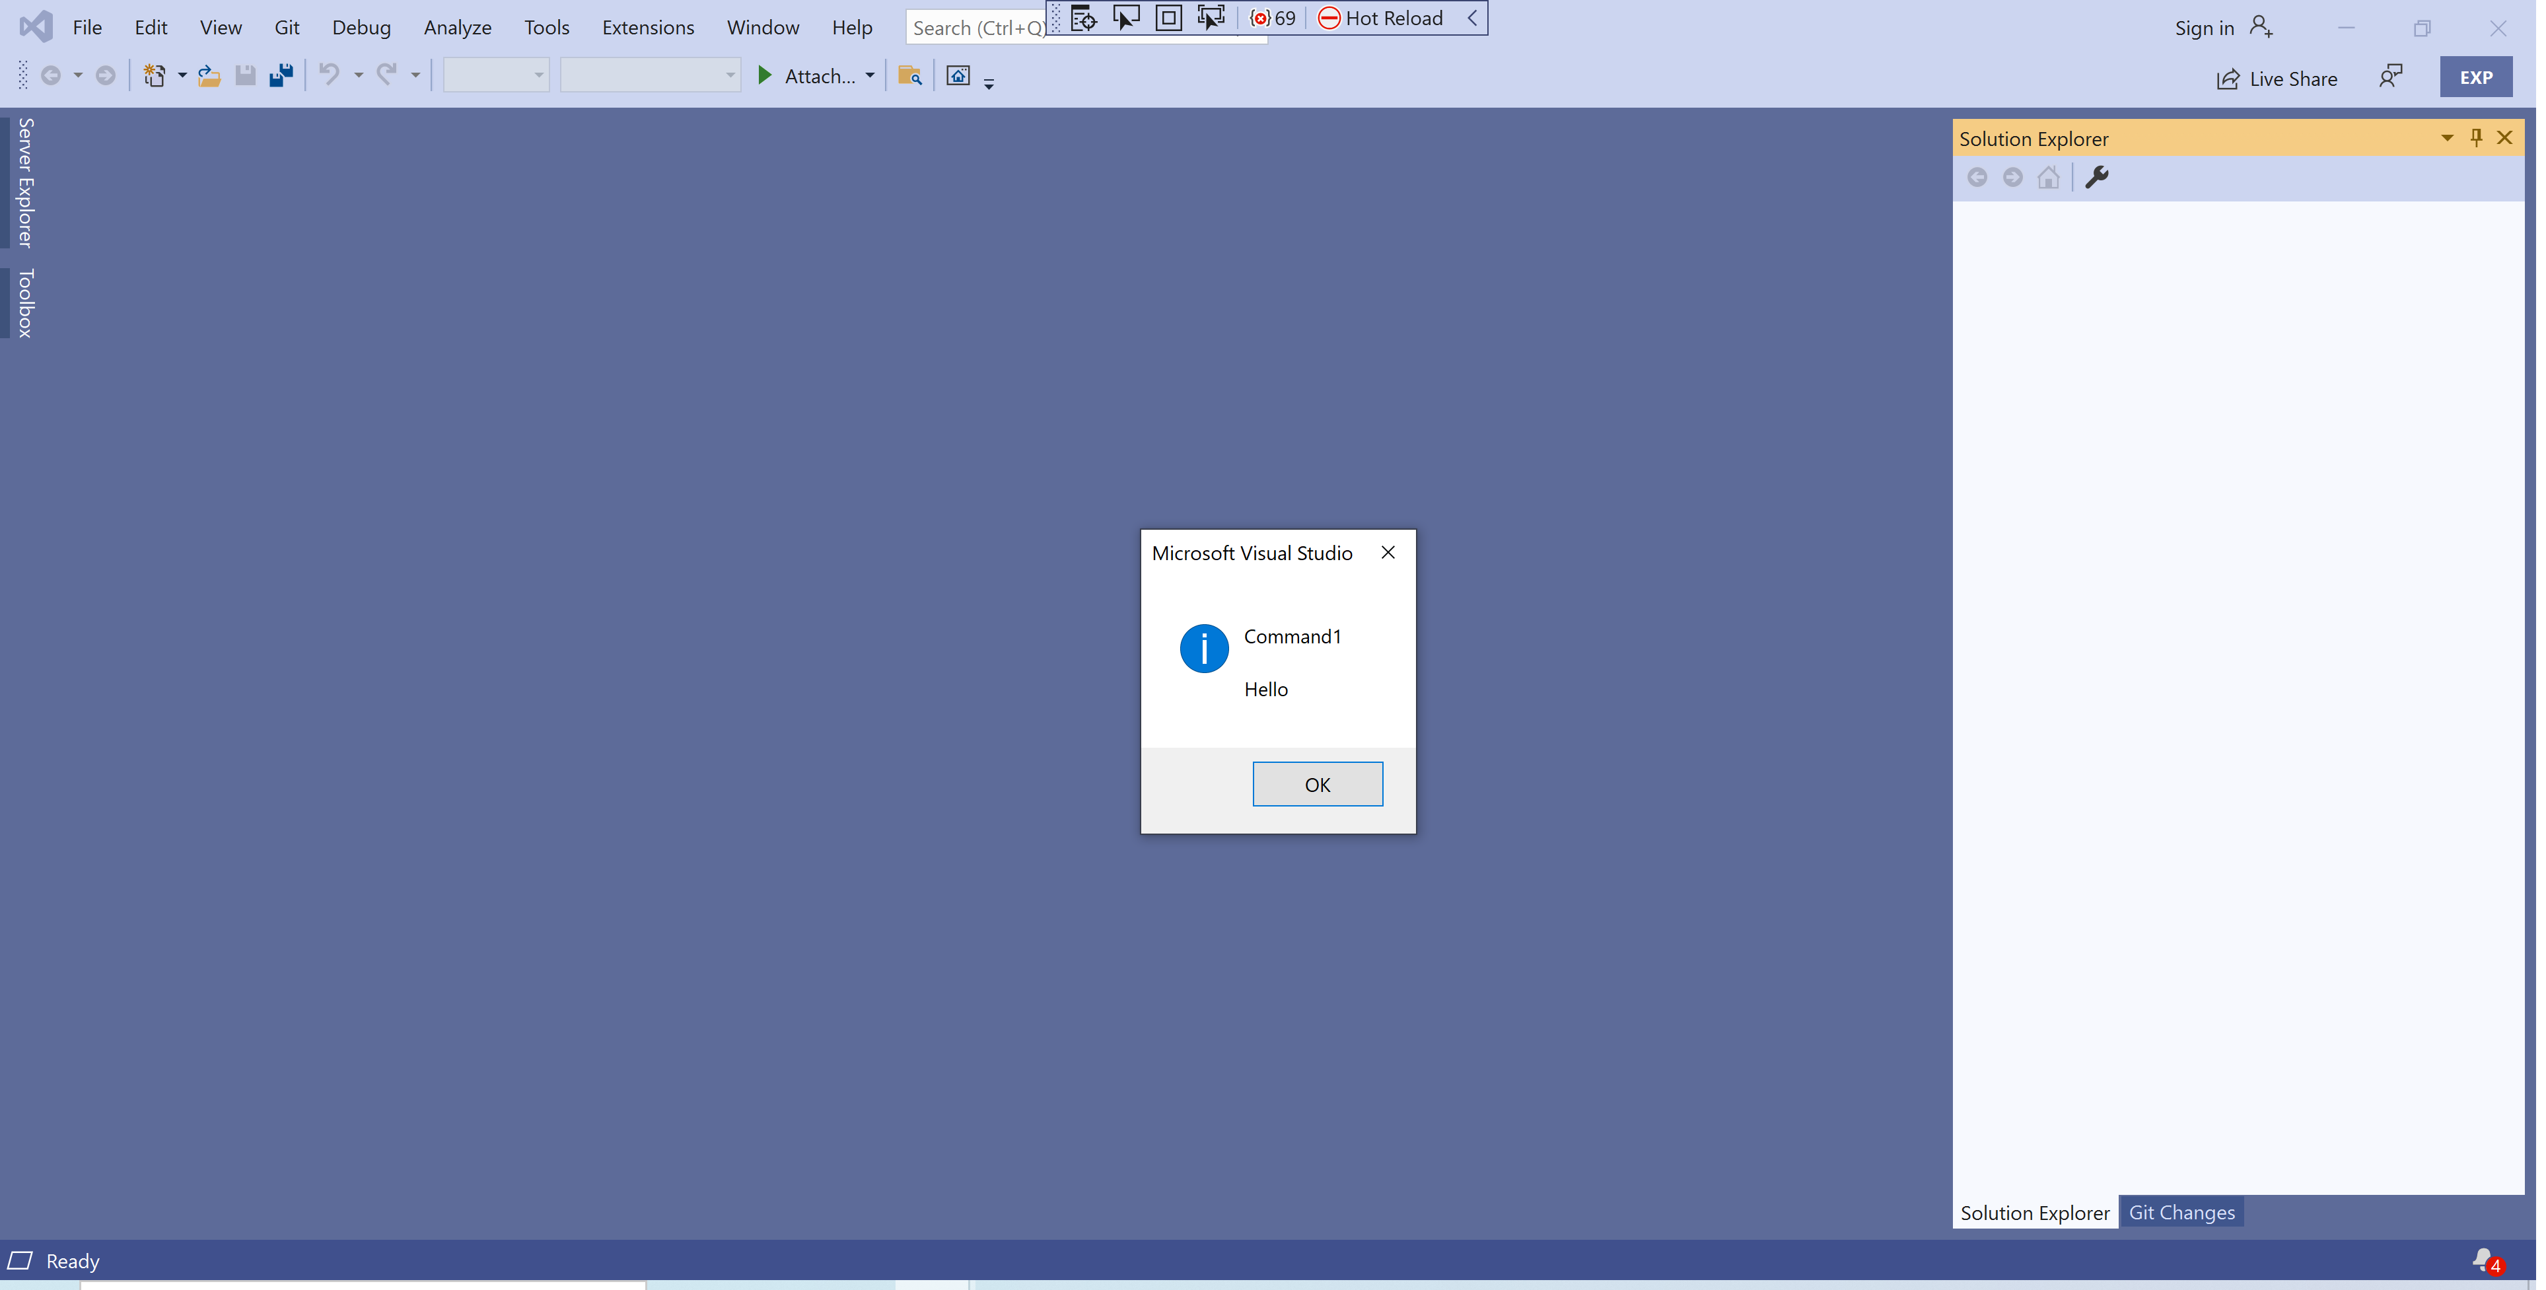Click the Save All icon
2546x1290 pixels.
tap(282, 75)
